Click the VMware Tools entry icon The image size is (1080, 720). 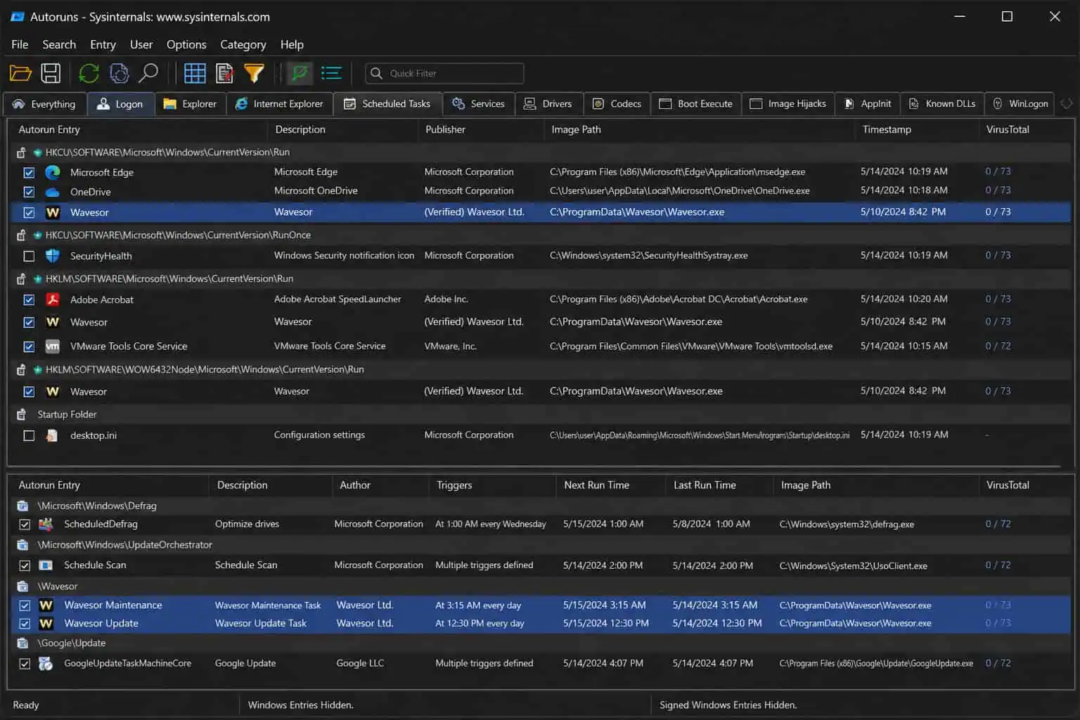click(53, 346)
